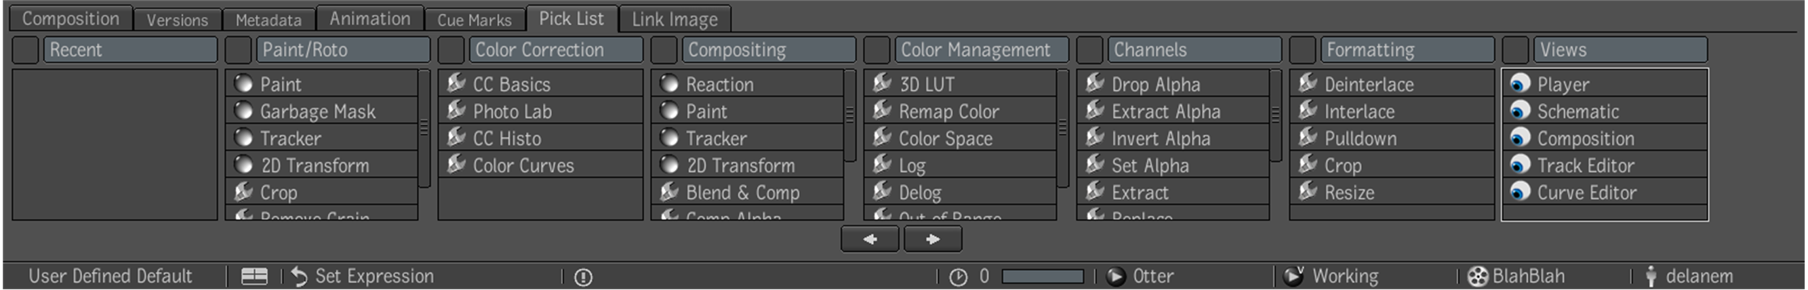Click the layout grid icon in status bar

coord(254,276)
